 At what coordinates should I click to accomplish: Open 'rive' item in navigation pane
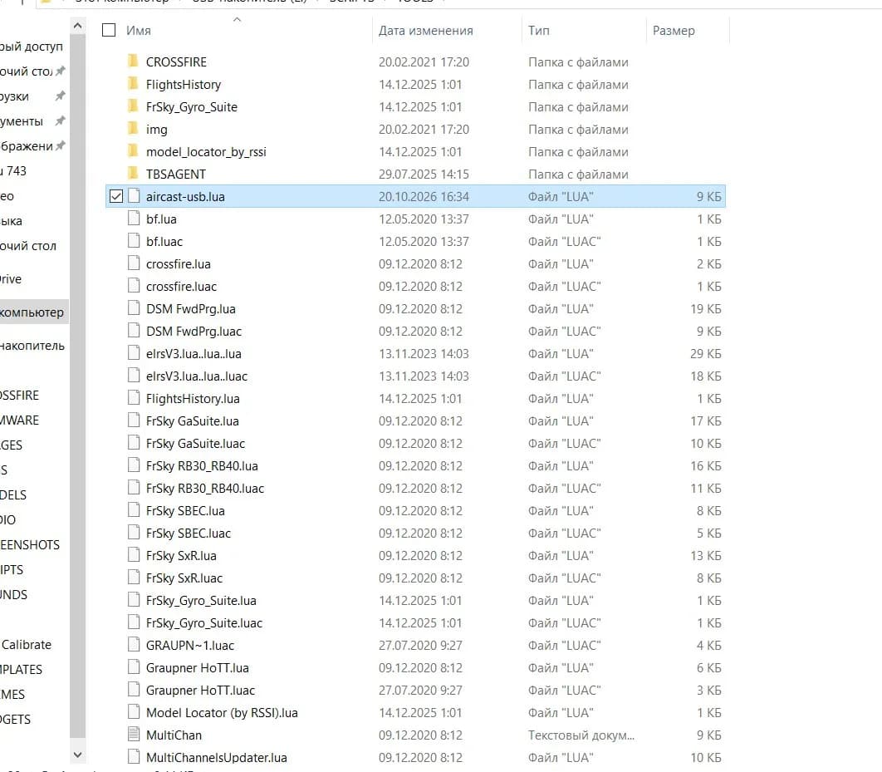[x=11, y=279]
